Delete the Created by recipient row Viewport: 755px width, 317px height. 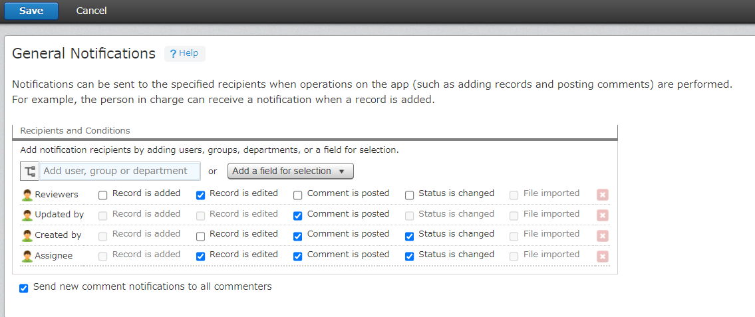(x=602, y=236)
